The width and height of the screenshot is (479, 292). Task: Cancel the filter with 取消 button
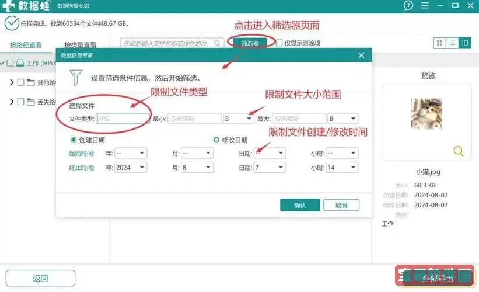341,205
